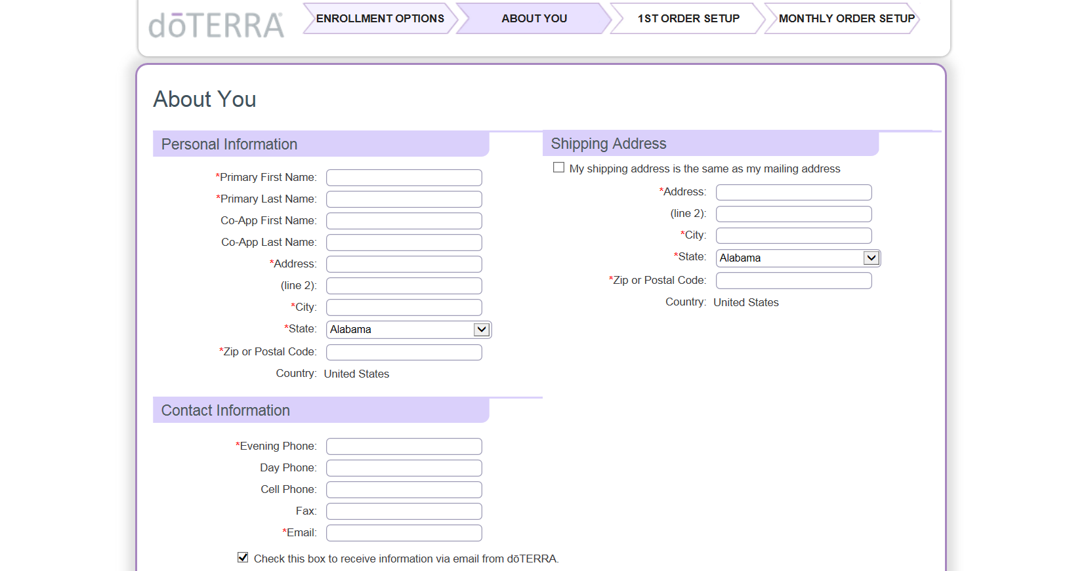Click the Shipping Address City field
Viewport: 1088px width, 571px height.
tap(793, 235)
